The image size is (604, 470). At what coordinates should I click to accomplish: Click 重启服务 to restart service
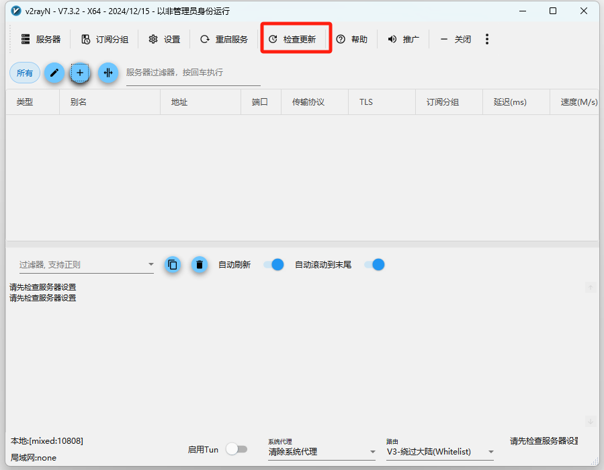[x=224, y=40]
